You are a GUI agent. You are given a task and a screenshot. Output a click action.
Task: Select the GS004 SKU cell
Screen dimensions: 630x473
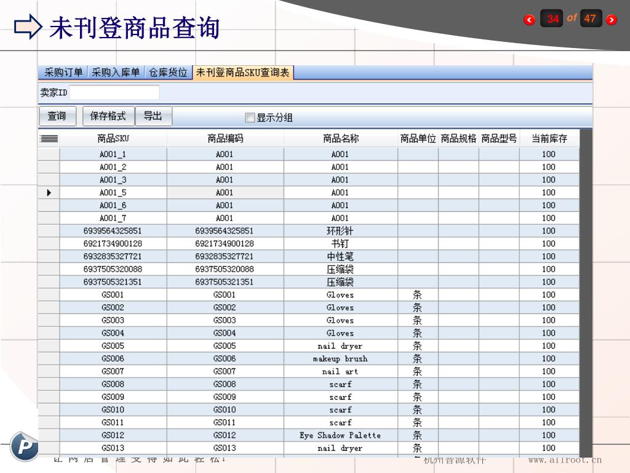click(113, 333)
